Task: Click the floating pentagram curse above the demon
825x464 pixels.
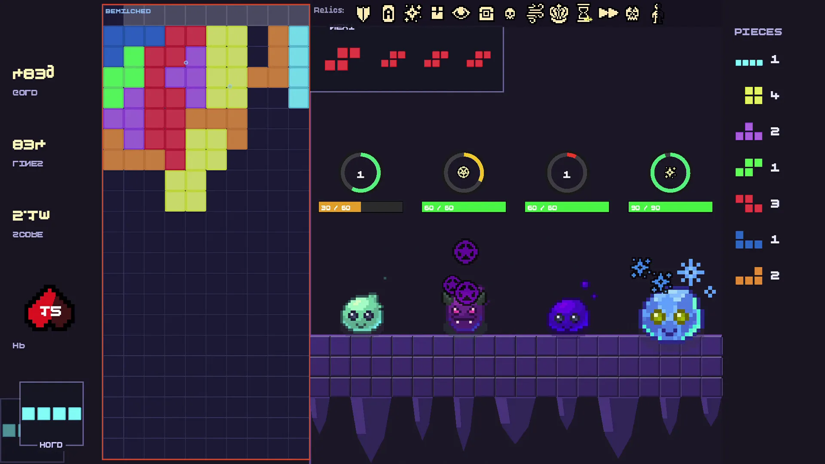Action: click(x=466, y=252)
